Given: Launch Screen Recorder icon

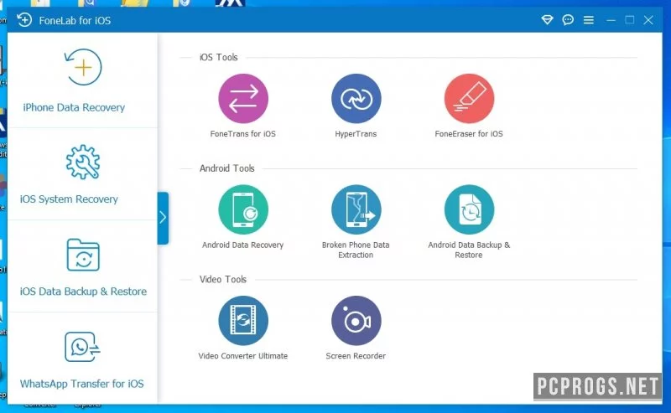Looking at the screenshot, I should (356, 321).
